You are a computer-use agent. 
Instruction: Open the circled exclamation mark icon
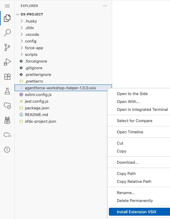pos(7,150)
